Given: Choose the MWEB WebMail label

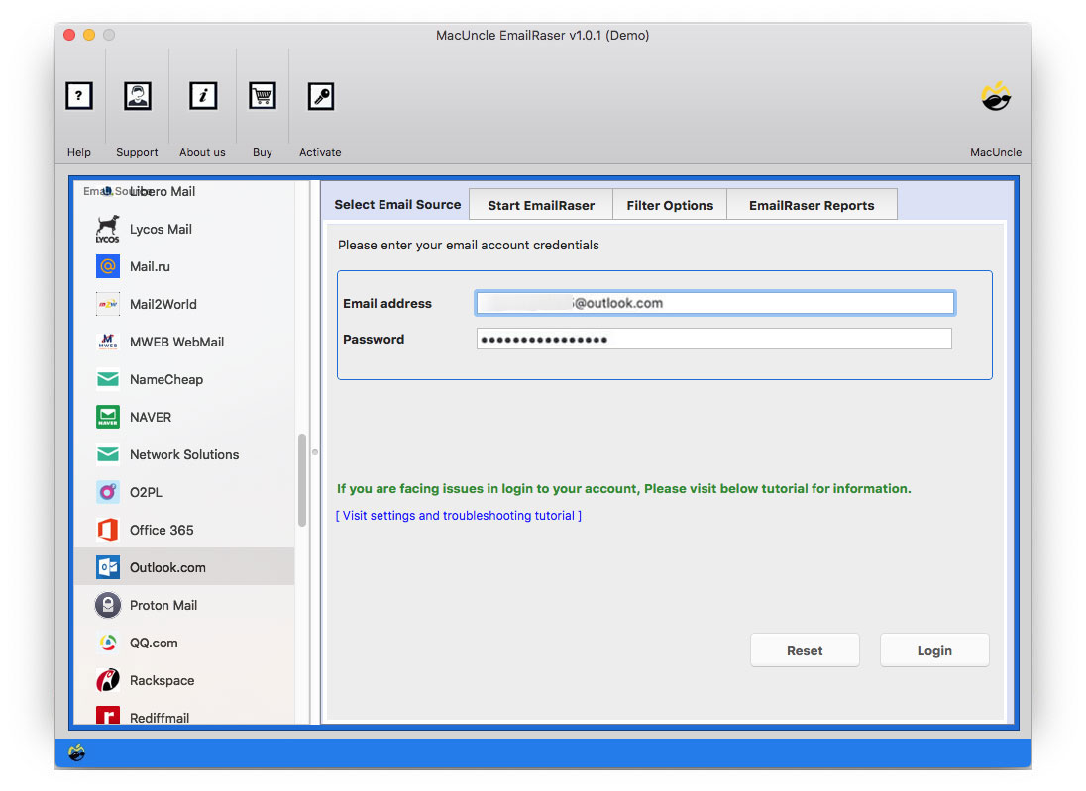Looking at the screenshot, I should click(176, 342).
